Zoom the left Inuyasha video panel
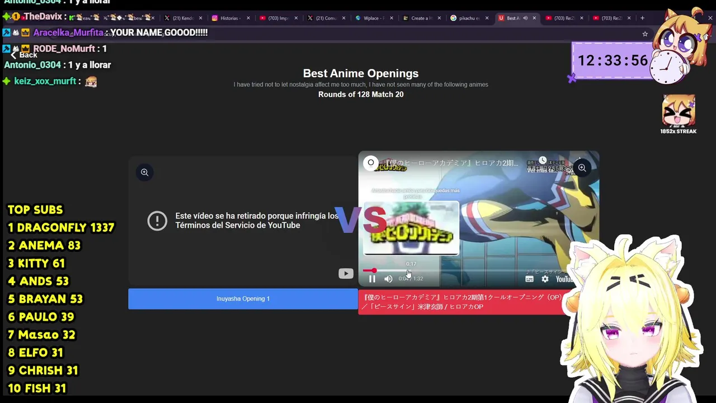This screenshot has width=716, height=403. tap(144, 172)
